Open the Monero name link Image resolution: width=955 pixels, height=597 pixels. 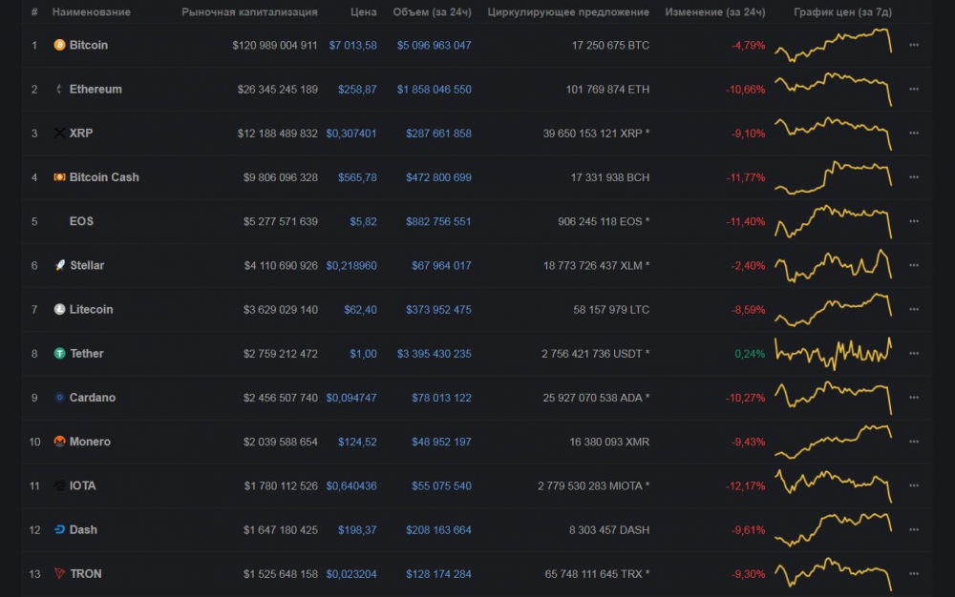90,442
